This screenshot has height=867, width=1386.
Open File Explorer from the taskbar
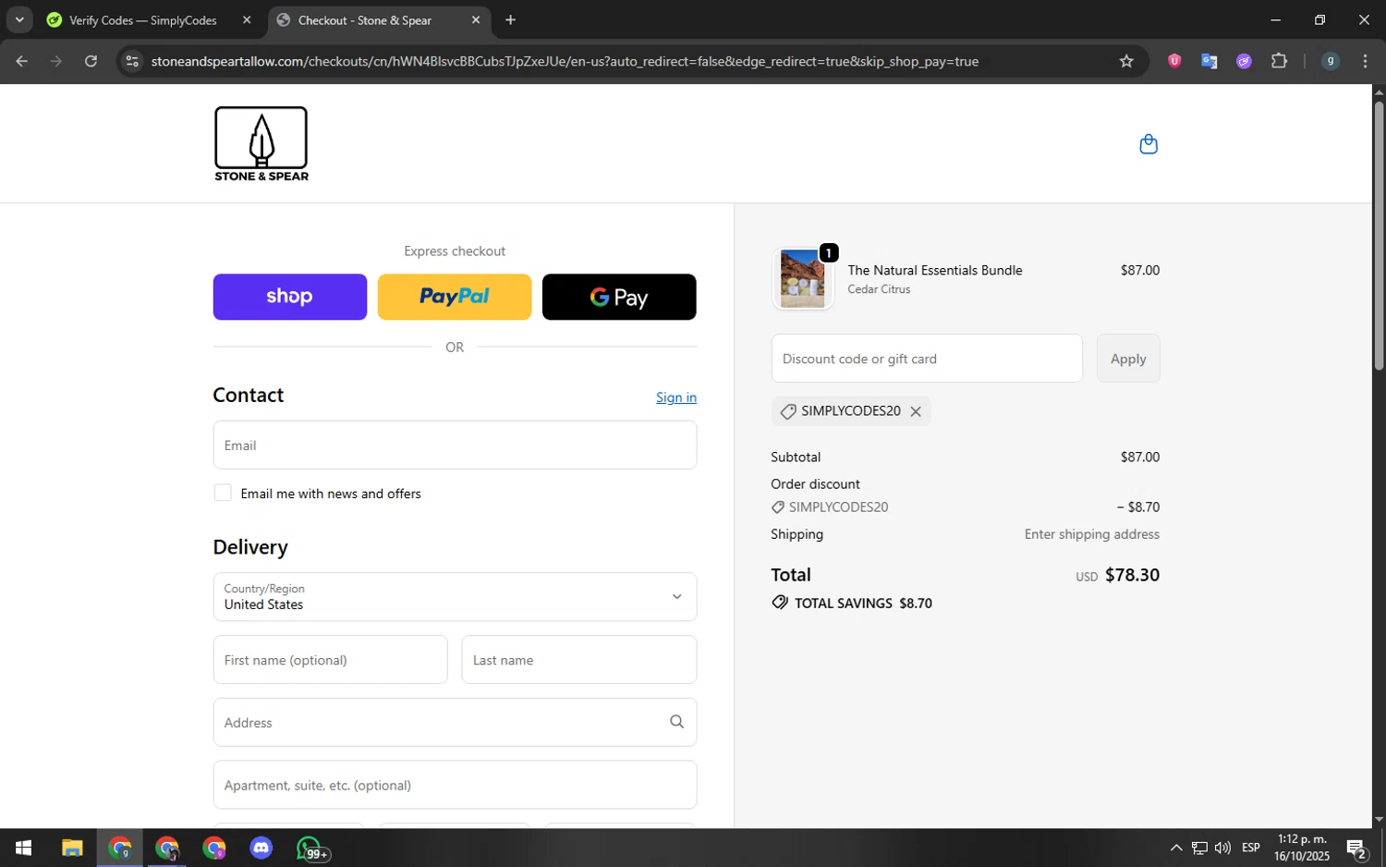pyautogui.click(x=72, y=848)
